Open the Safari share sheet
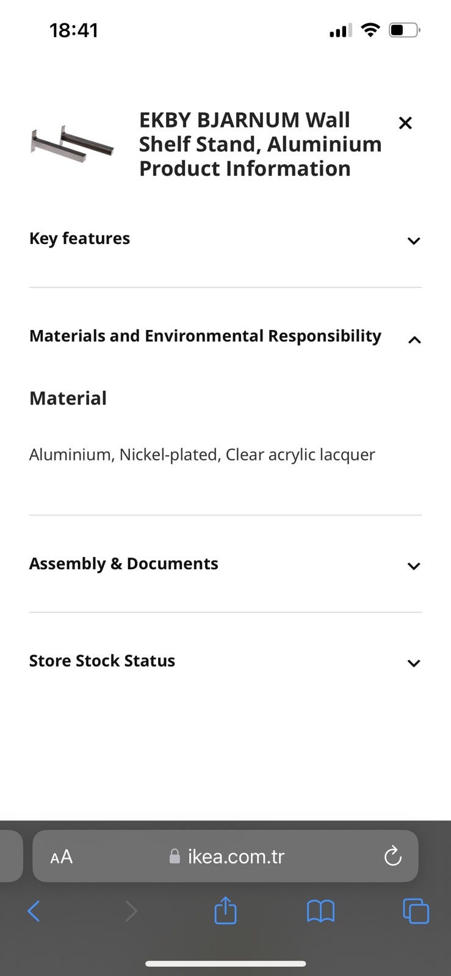Image resolution: width=451 pixels, height=976 pixels. pos(225,910)
